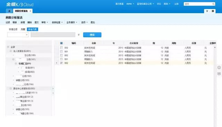Tick the checkbox of the topmost 001 row

(61, 52)
